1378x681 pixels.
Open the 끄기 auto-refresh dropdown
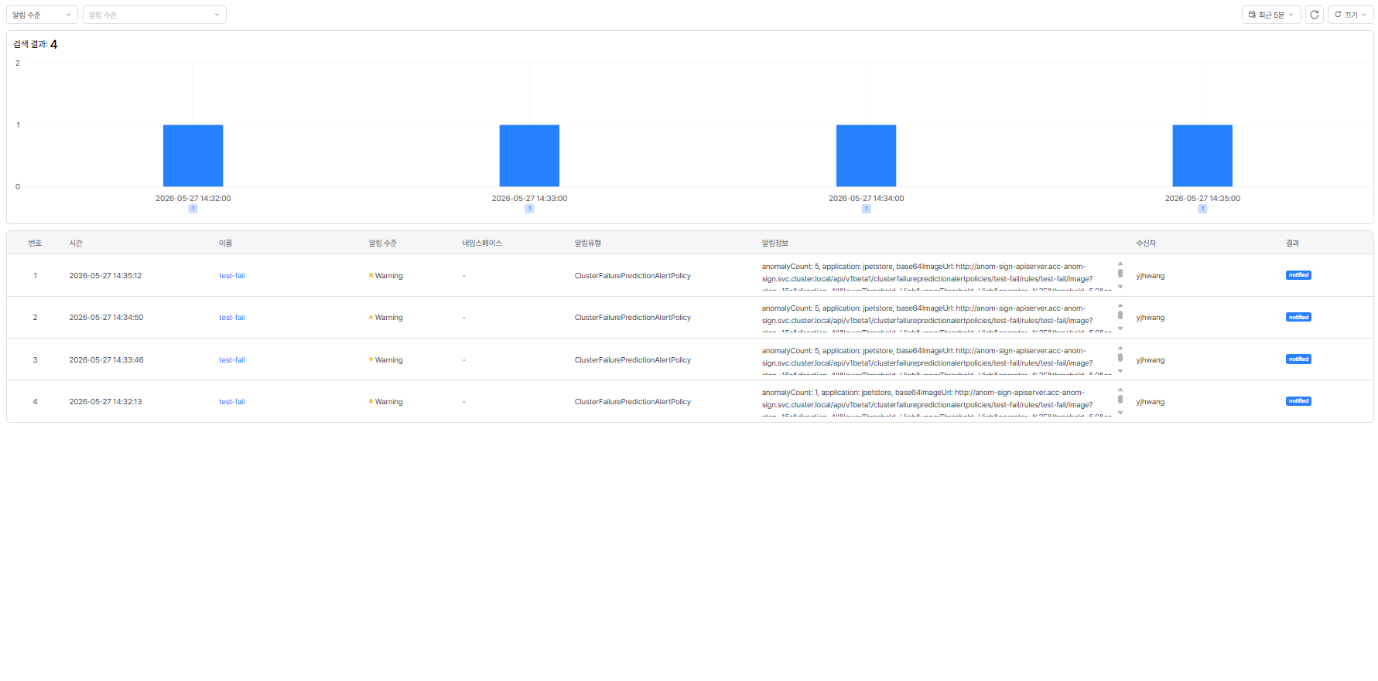[1350, 15]
